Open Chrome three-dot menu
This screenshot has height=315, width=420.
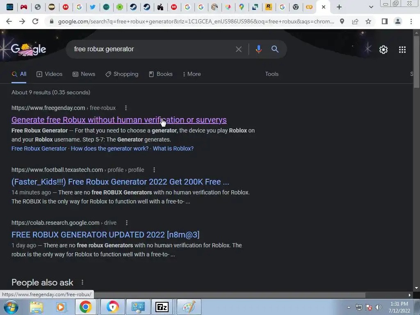tap(411, 21)
